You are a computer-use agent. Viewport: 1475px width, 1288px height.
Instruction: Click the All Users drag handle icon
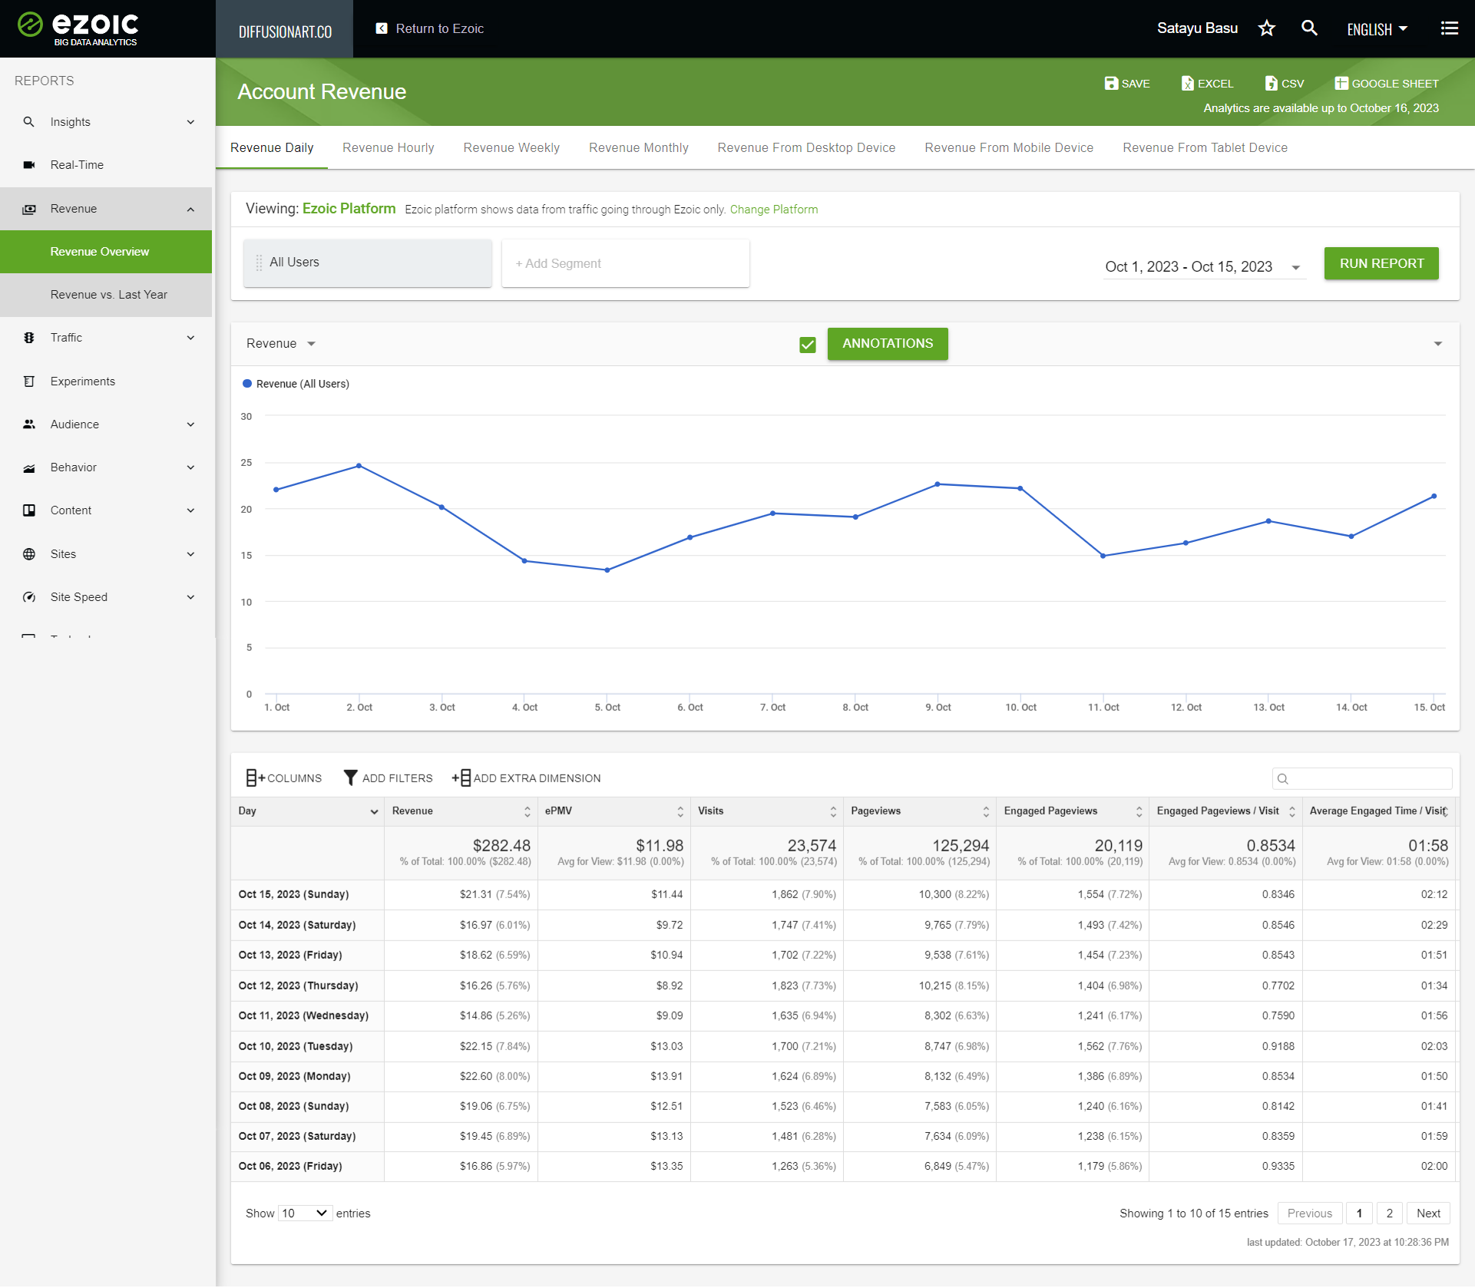click(259, 263)
